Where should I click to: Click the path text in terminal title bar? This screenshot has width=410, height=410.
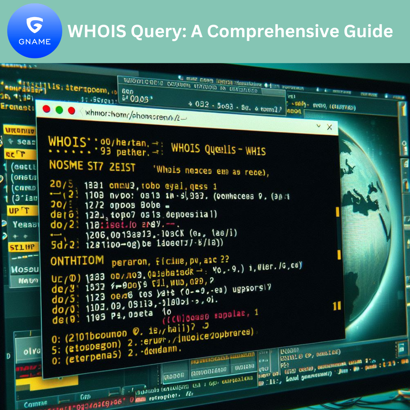[x=136, y=115]
